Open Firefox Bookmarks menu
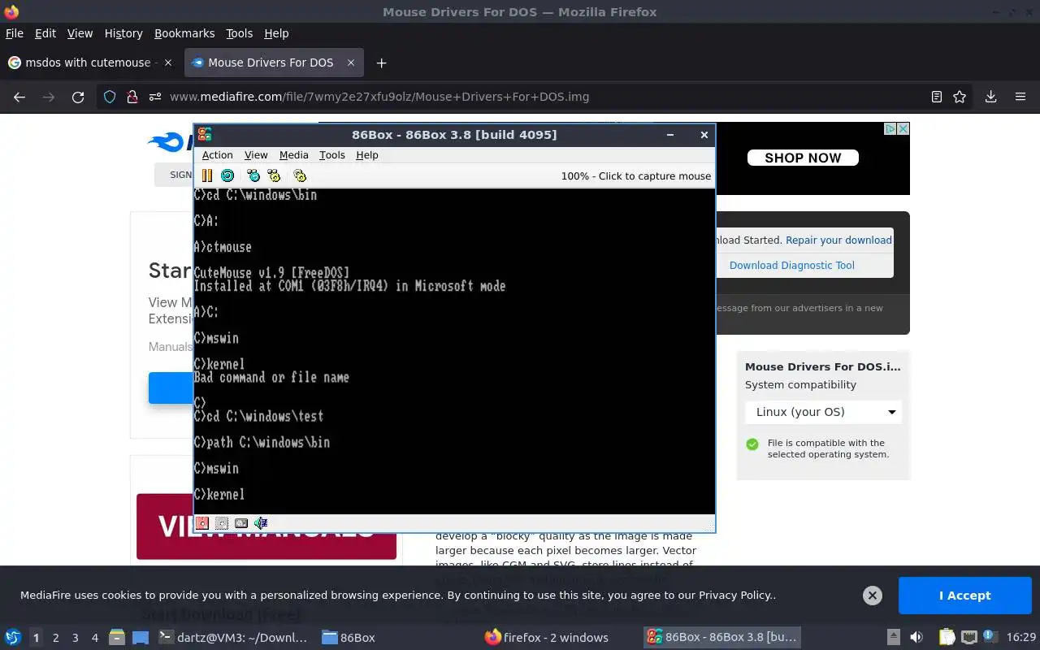The width and height of the screenshot is (1040, 650). [x=184, y=33]
